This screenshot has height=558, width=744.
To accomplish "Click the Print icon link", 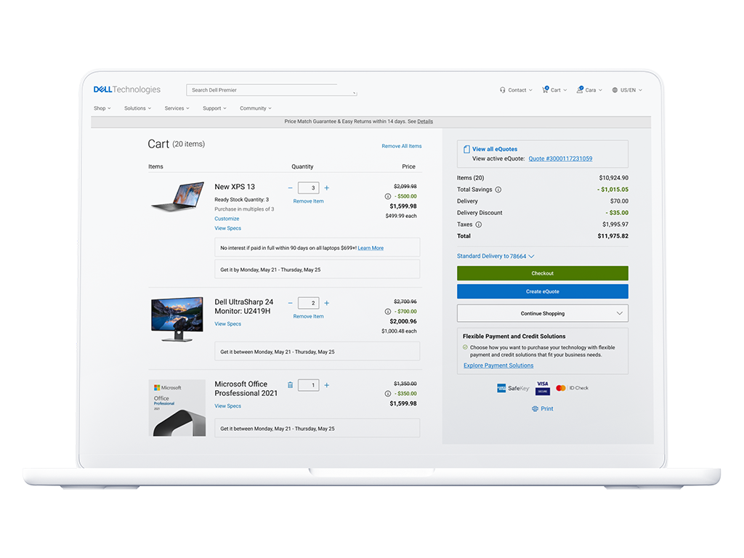I will 535,409.
